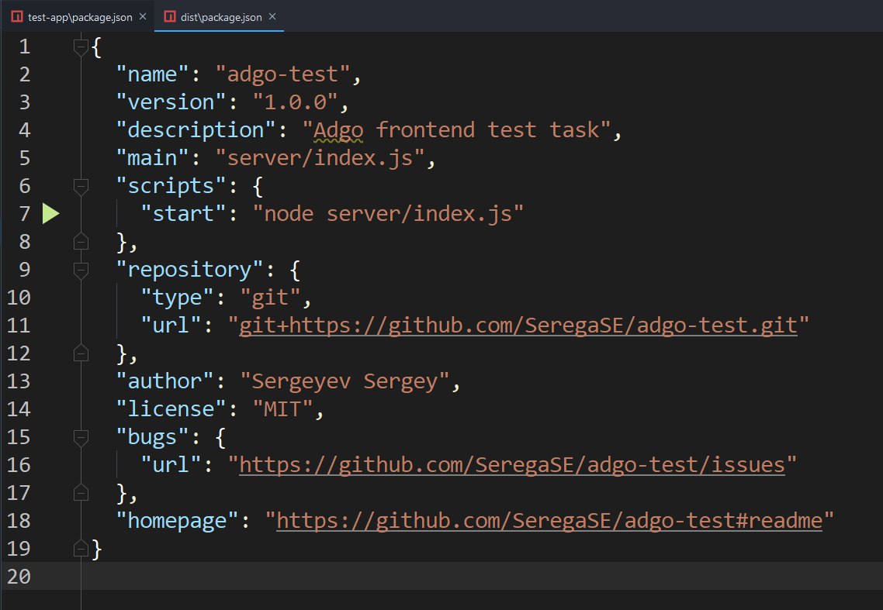Screen dimensions: 883x610
Task: Open the adgo-test#readme homepage link
Action: [549, 521]
